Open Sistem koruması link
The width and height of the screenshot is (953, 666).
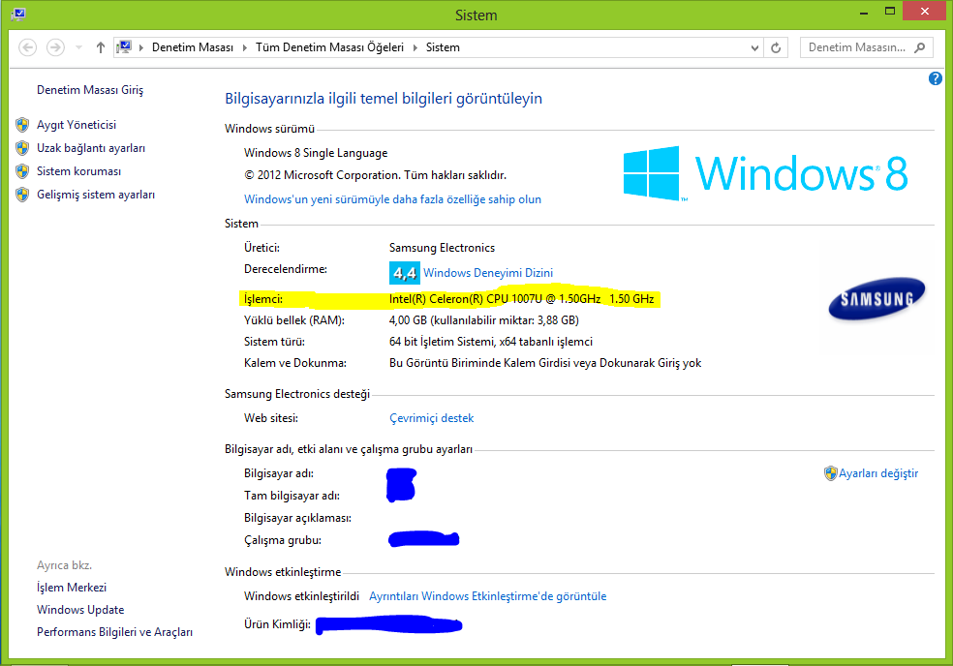click(79, 171)
